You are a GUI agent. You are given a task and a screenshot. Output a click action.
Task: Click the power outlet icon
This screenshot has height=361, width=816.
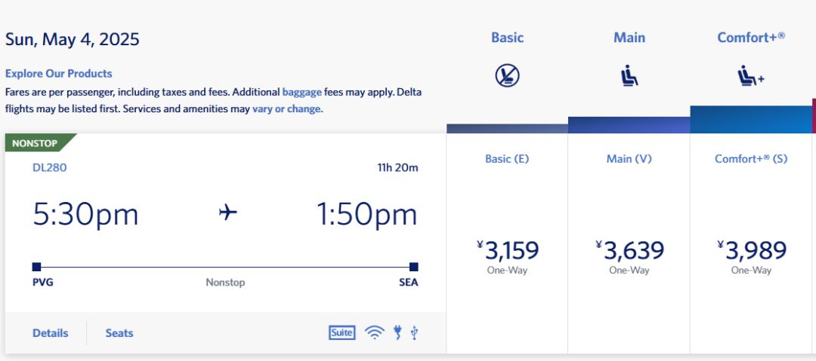[398, 332]
